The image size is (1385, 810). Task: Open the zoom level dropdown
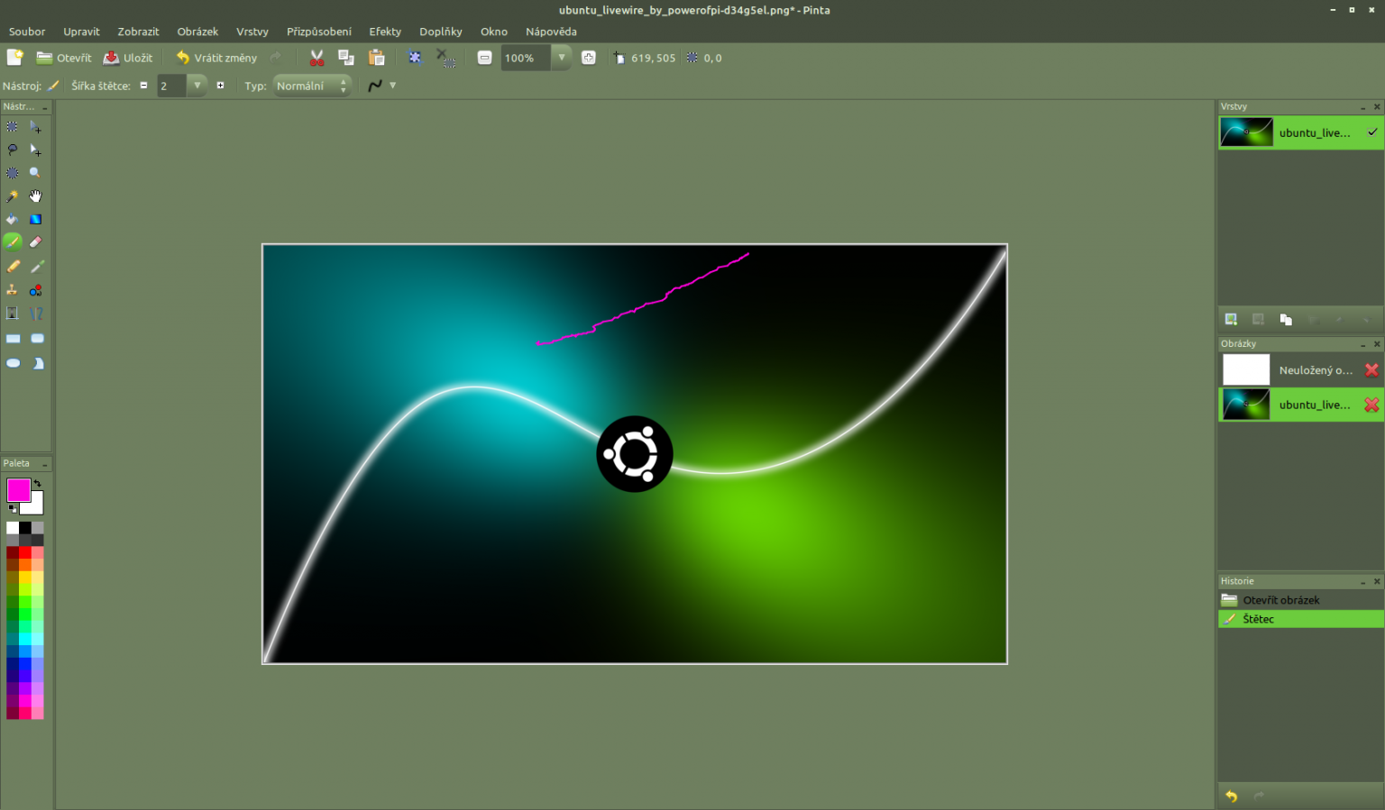coord(561,58)
